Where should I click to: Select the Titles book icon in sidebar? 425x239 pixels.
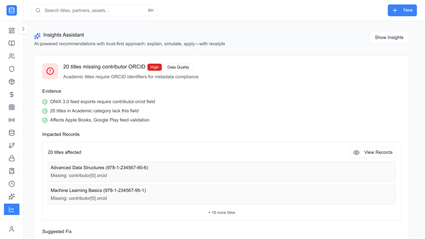[x=11, y=43]
